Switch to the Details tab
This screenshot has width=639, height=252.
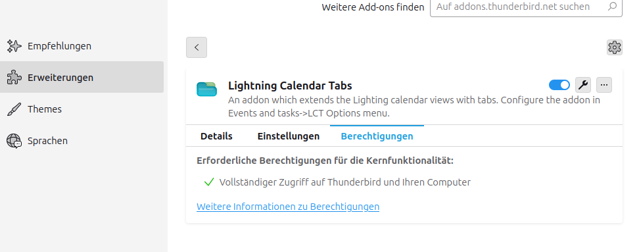[x=216, y=136]
